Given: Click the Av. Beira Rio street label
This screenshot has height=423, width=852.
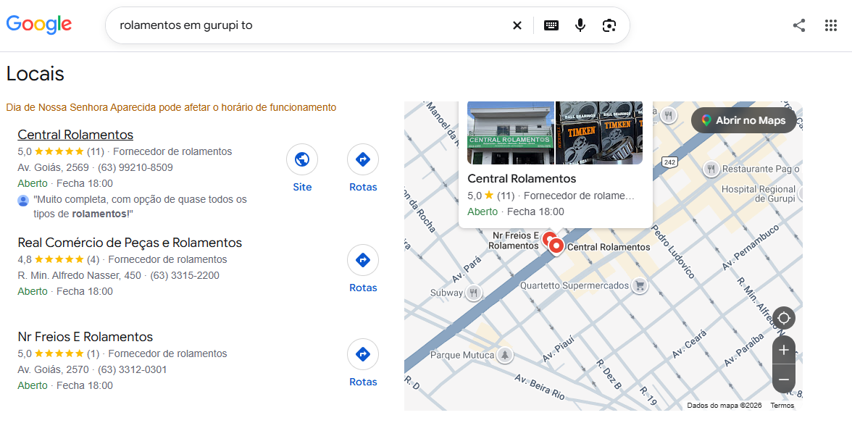Looking at the screenshot, I should pyautogui.click(x=540, y=388).
